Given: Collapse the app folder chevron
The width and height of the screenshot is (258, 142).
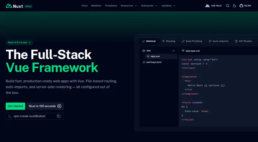Looking at the screenshot, I should [174, 51].
